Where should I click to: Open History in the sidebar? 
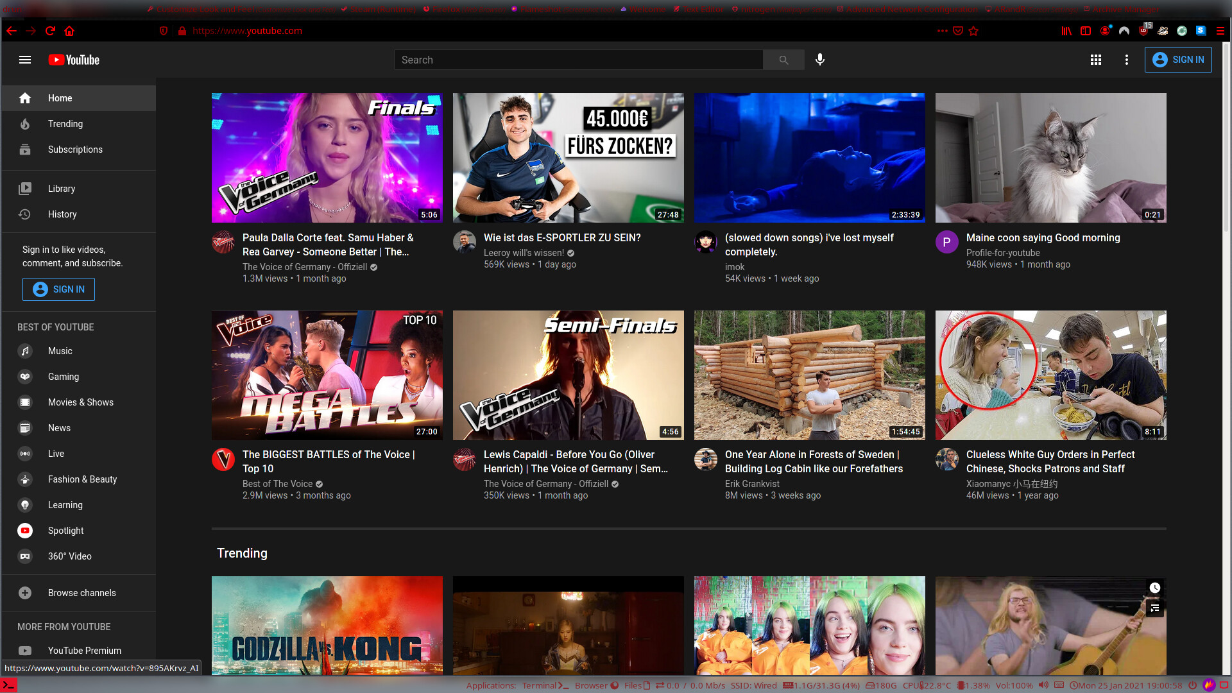78,214
